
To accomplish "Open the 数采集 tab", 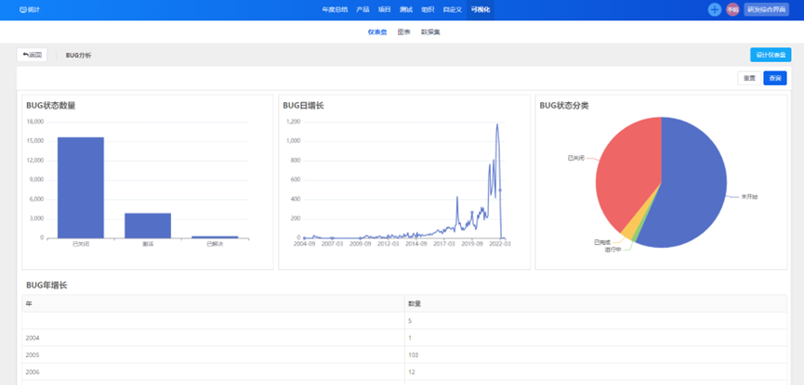I will coord(430,32).
